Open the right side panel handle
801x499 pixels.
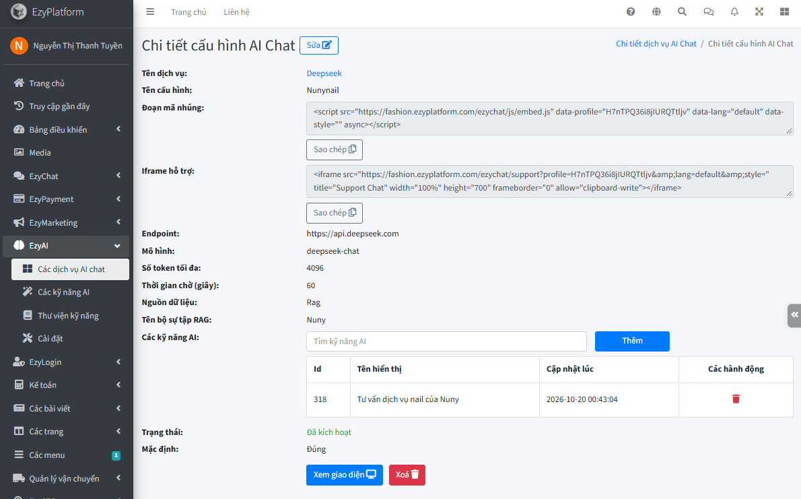(x=794, y=315)
